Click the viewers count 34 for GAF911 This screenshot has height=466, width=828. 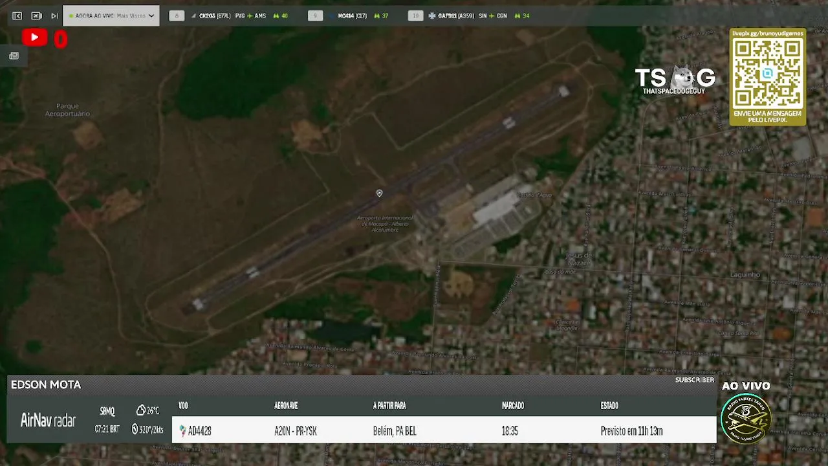click(521, 16)
